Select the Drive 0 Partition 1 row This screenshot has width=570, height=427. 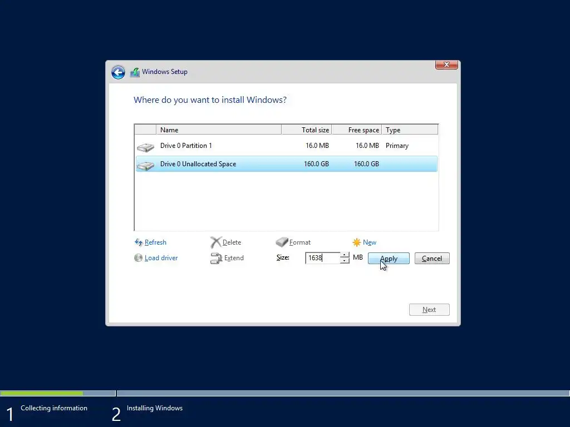pos(286,146)
